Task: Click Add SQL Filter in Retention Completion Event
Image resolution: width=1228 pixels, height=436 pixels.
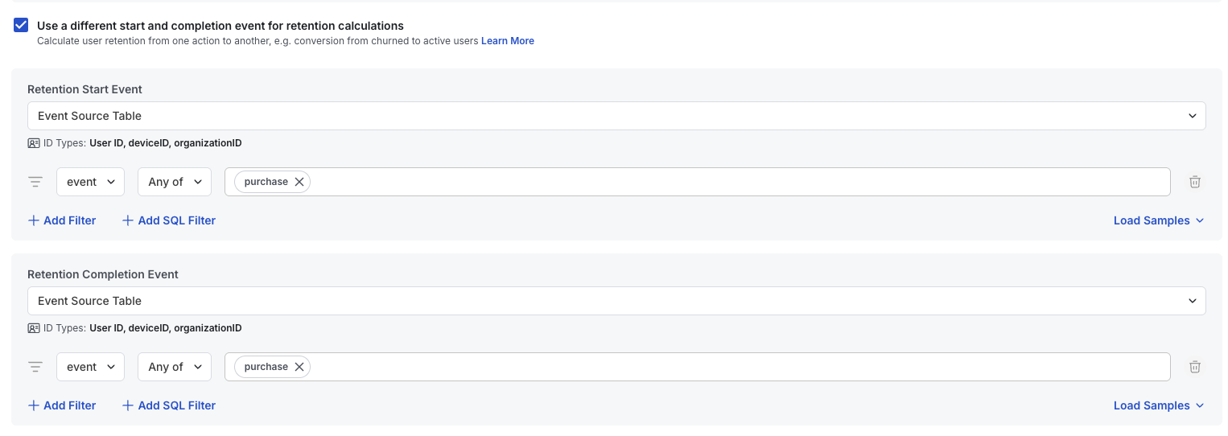Action: tap(169, 405)
